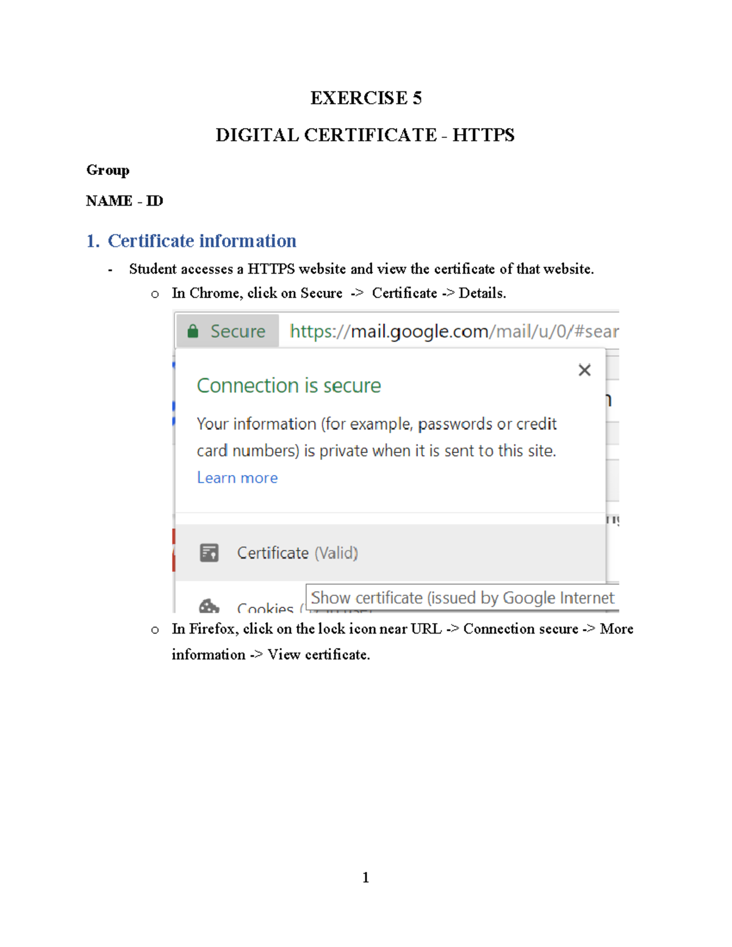Click the Show certificate tooltip text
The image size is (732, 947).
click(x=462, y=598)
